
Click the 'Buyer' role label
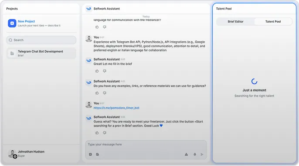point(21,156)
